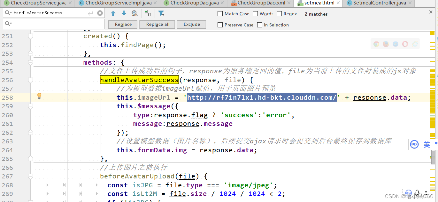The image size is (438, 202).
Task: Open page preview in Internet Explorer
Action: 415,44
